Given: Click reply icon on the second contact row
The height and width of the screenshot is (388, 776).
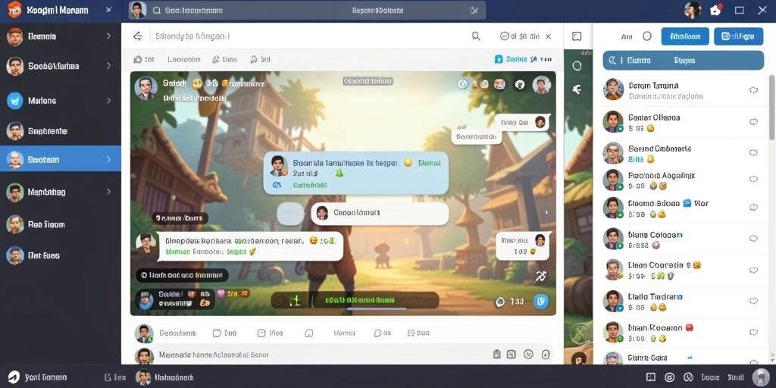Looking at the screenshot, I should click(x=753, y=122).
